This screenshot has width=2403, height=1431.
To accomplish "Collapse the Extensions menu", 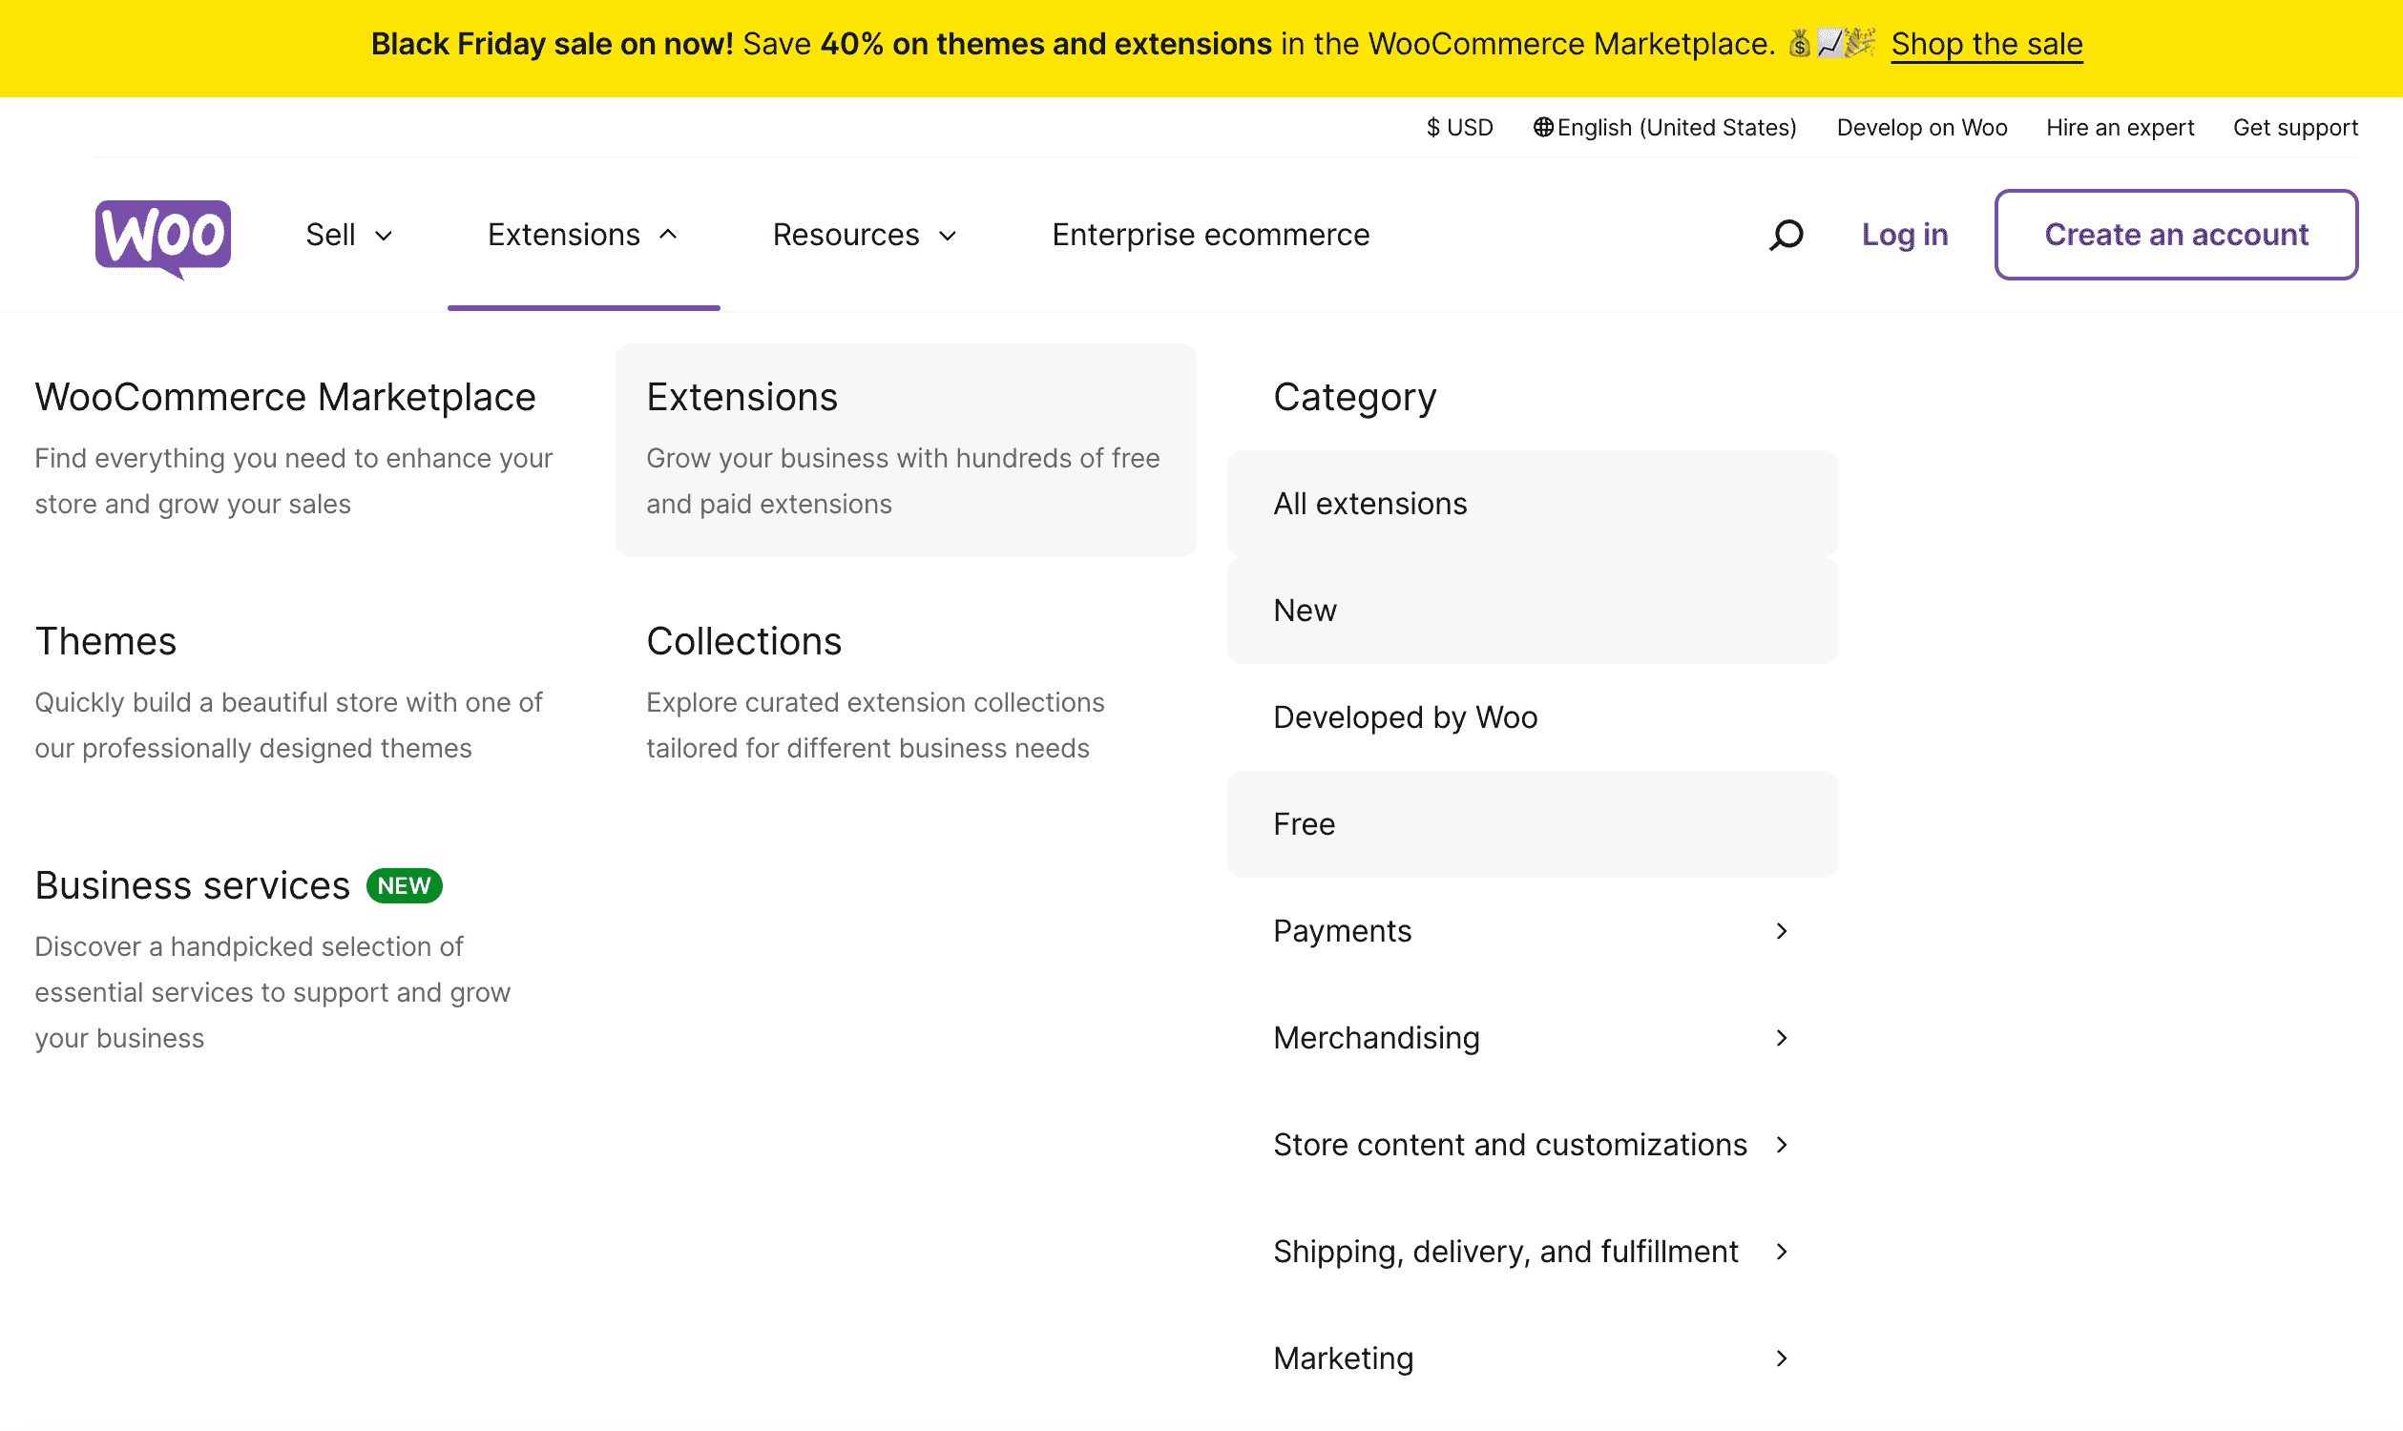I will click(583, 235).
